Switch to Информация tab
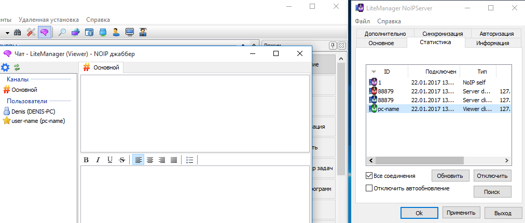This screenshot has height=223, width=525. click(492, 43)
